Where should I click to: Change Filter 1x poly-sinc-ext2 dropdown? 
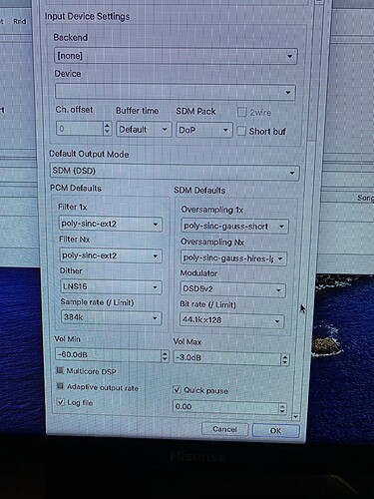click(110, 224)
